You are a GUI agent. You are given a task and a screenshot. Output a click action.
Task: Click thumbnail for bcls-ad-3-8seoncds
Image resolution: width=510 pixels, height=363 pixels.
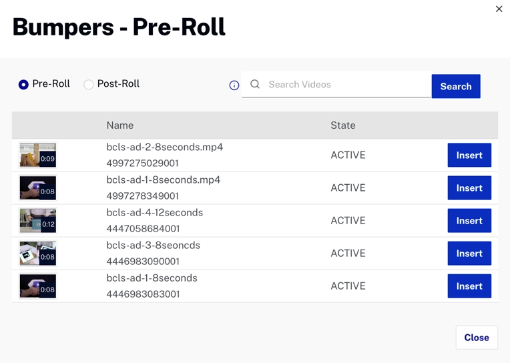(x=38, y=254)
